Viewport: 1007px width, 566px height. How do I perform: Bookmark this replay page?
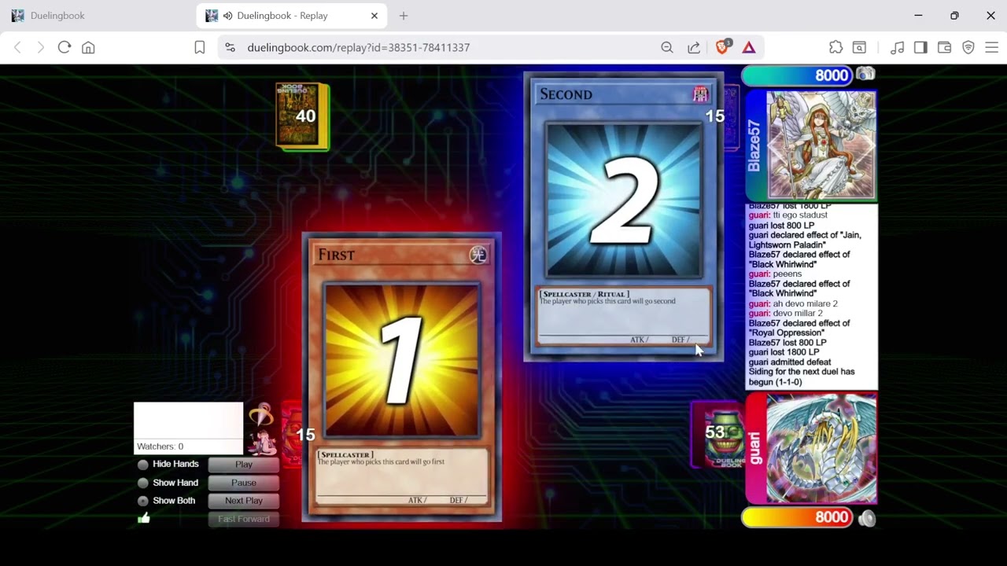point(200,47)
